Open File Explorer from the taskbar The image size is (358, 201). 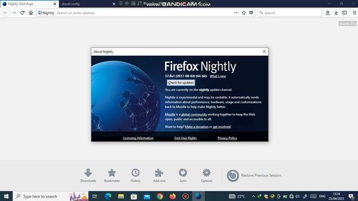coord(121,196)
